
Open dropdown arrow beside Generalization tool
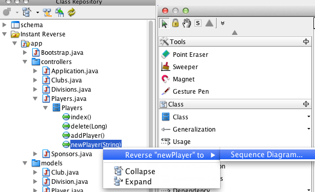[x=309, y=129]
